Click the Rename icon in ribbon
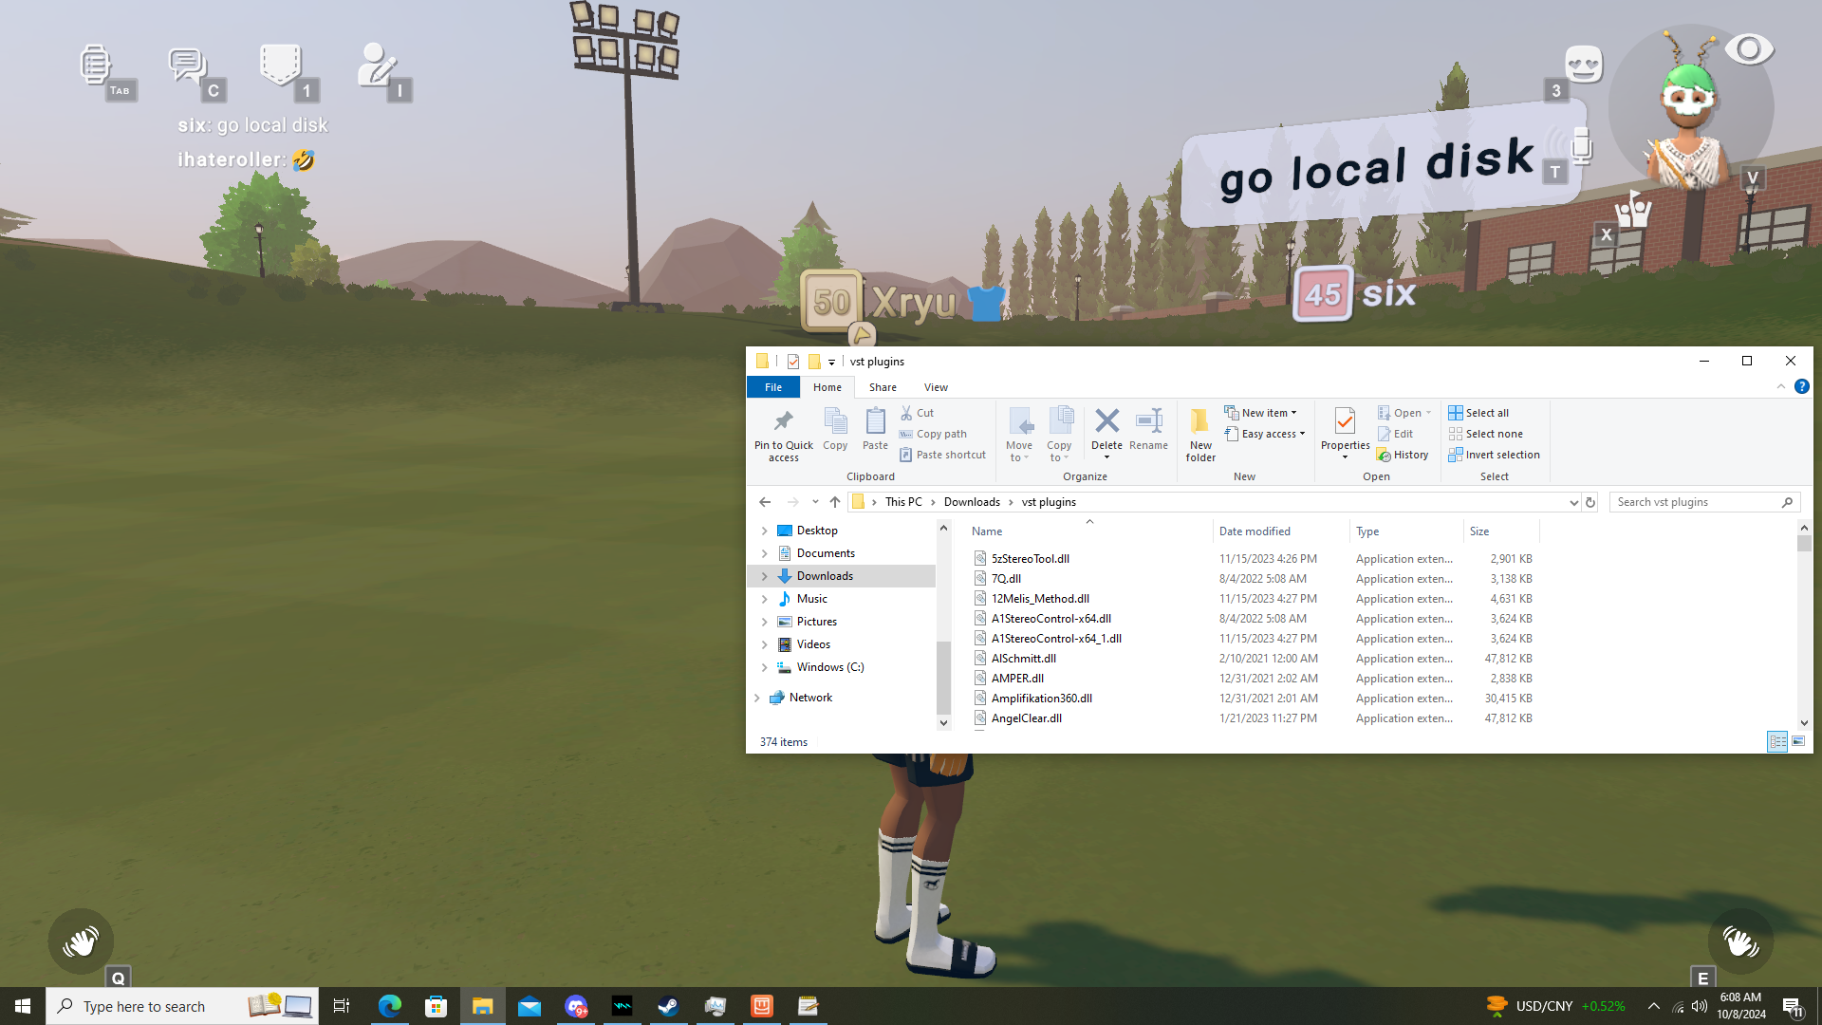The image size is (1822, 1025). click(x=1148, y=421)
